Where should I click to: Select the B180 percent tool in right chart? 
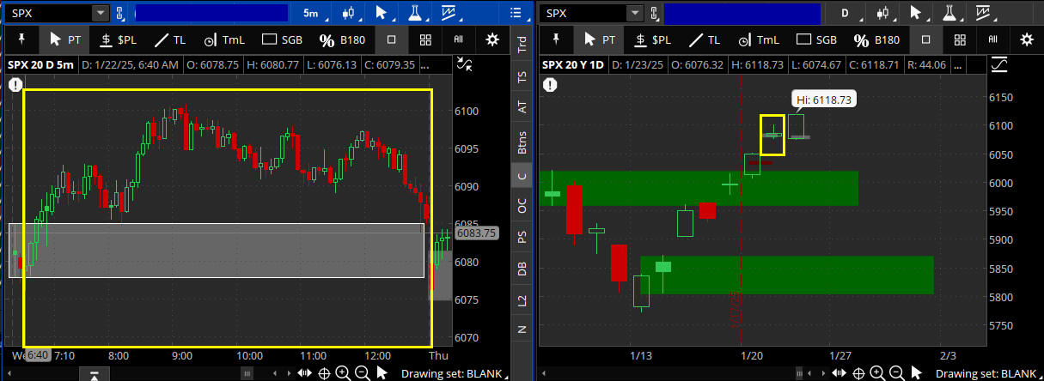[878, 39]
